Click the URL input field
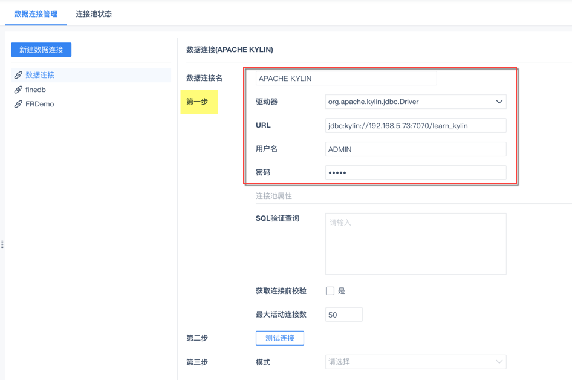572x380 pixels. click(415, 126)
